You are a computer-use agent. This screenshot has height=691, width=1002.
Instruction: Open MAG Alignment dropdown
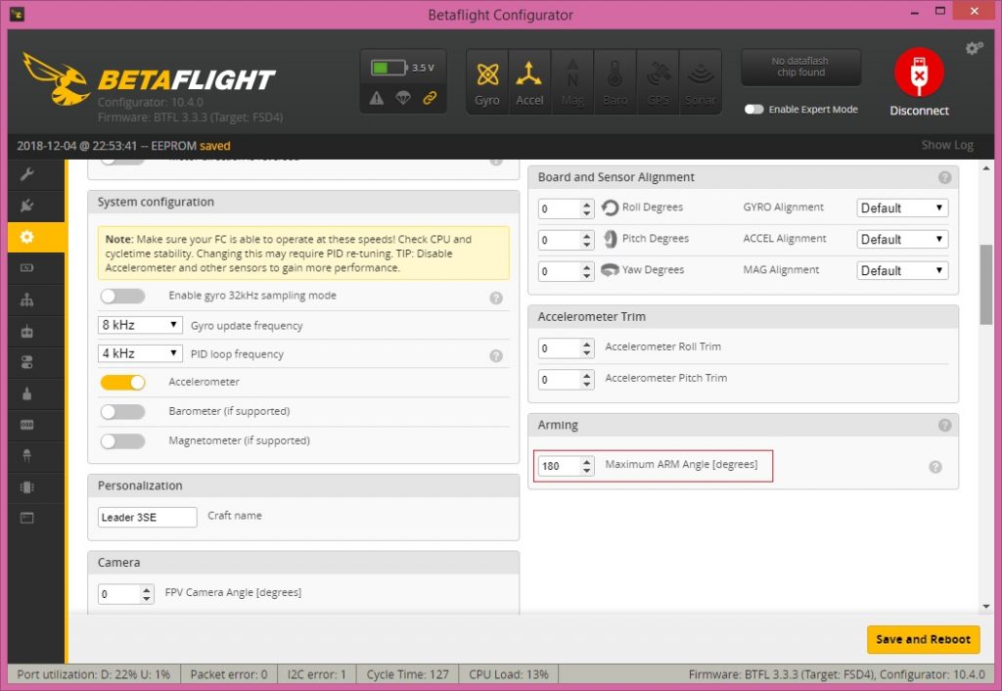(901, 270)
